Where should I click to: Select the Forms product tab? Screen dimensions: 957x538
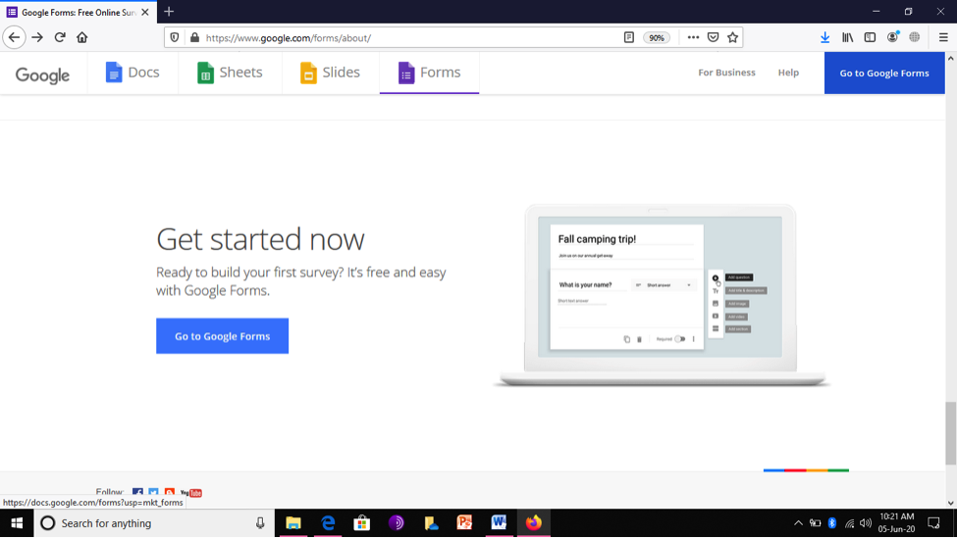429,73
